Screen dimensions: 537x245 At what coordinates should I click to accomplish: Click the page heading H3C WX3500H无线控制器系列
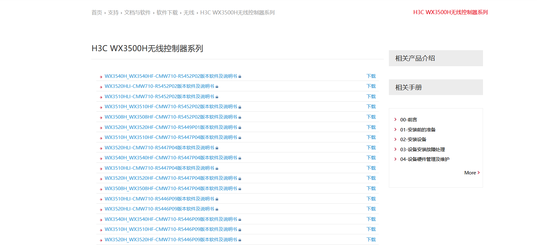click(x=147, y=49)
